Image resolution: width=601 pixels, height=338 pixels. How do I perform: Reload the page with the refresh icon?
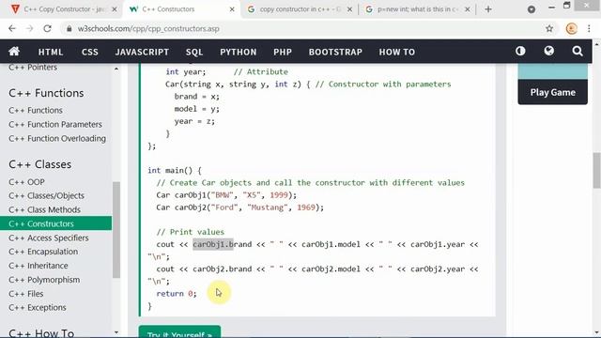pos(47,28)
